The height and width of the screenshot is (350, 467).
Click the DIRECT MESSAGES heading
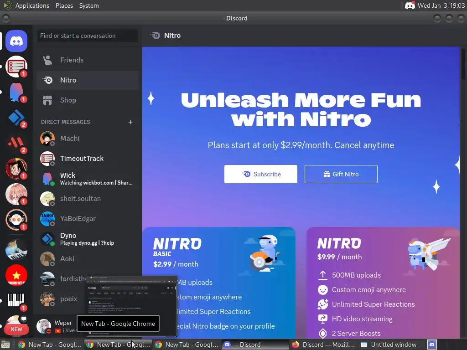[66, 122]
